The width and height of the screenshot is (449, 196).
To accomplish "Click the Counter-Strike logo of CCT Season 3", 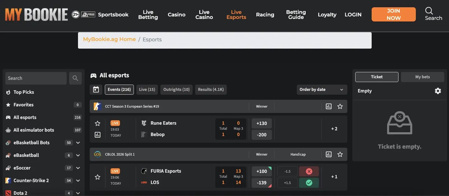I will [x=97, y=106].
